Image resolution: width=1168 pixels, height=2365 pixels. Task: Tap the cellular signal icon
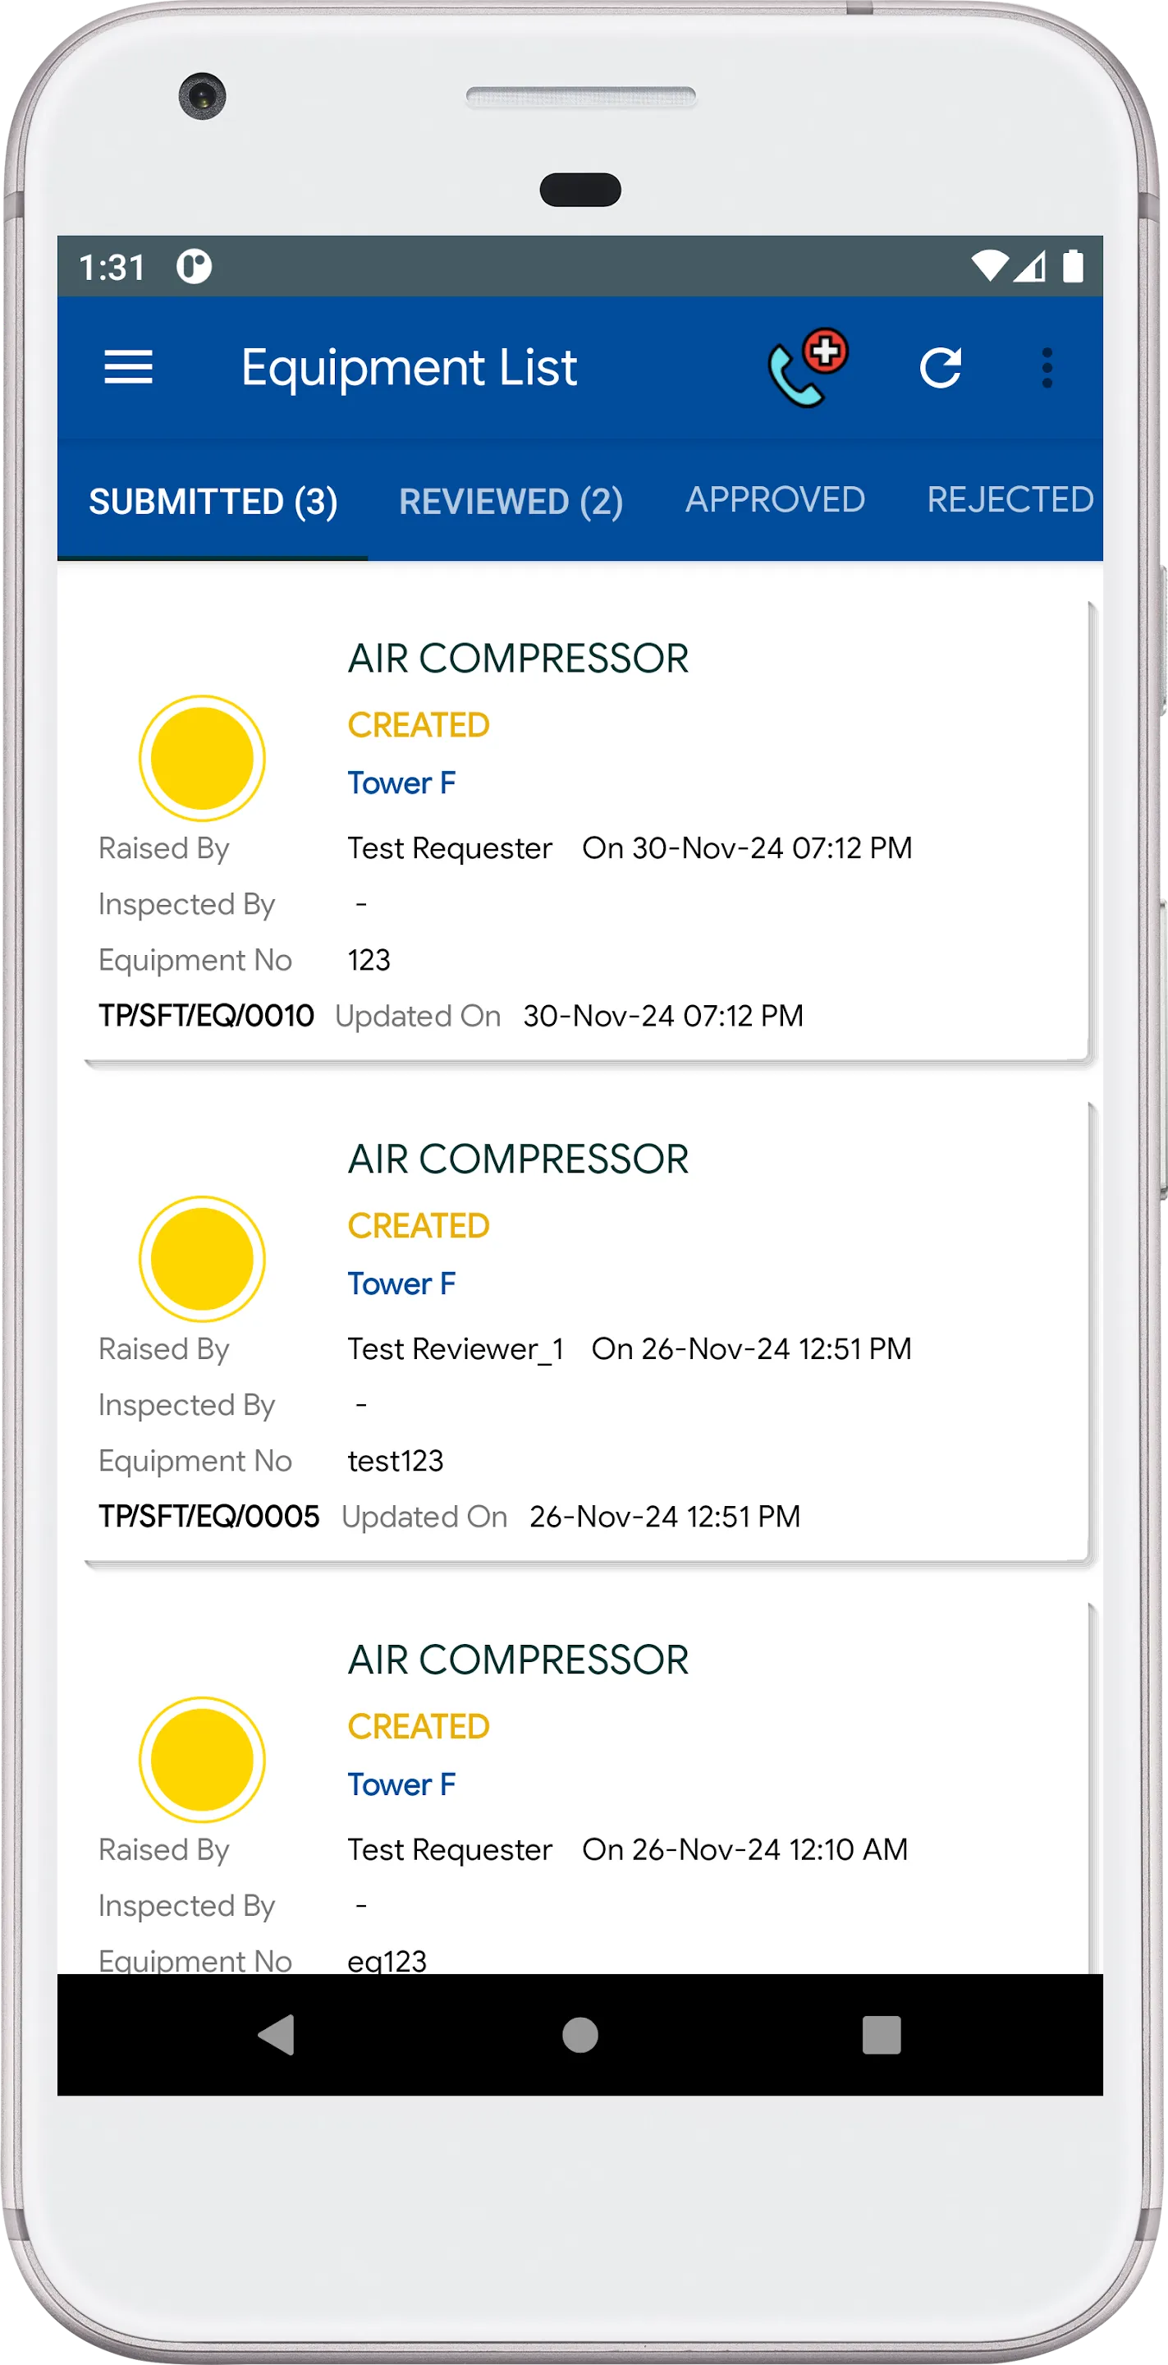coord(1029,265)
